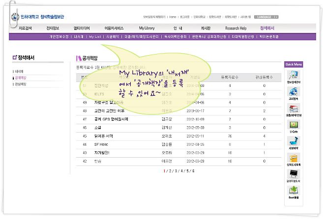
Task: Open the 이용자서비스 main menu
Action: pos(114,28)
